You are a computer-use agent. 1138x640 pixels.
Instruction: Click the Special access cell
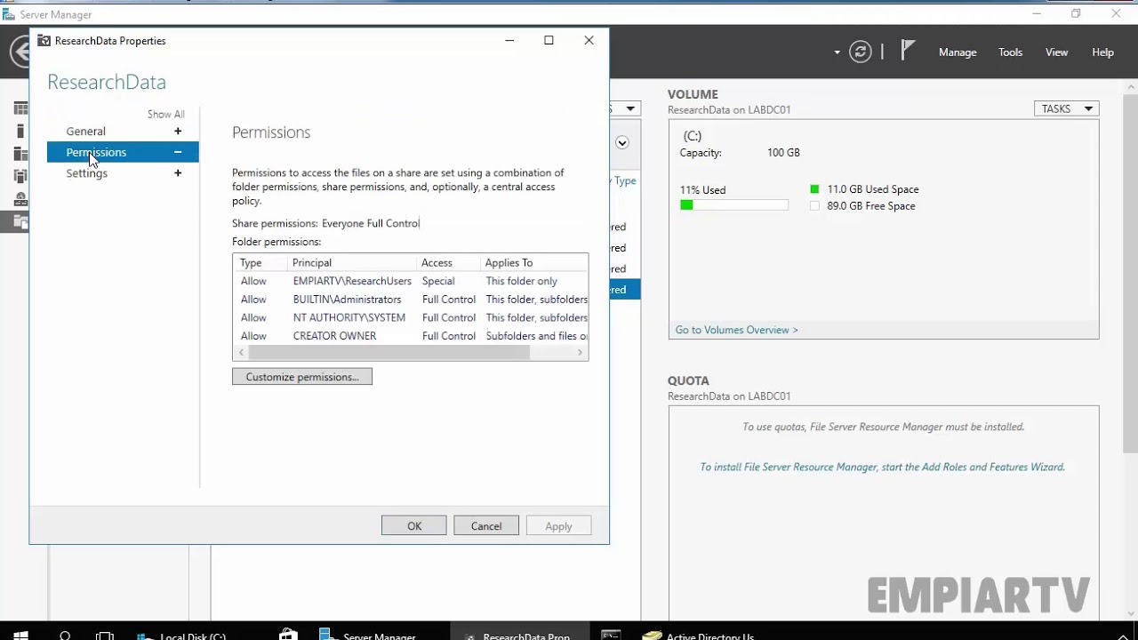click(x=438, y=281)
